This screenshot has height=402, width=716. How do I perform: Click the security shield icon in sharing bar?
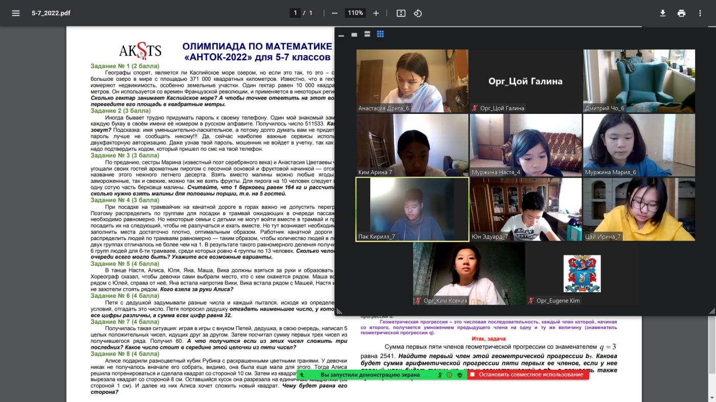point(460,375)
